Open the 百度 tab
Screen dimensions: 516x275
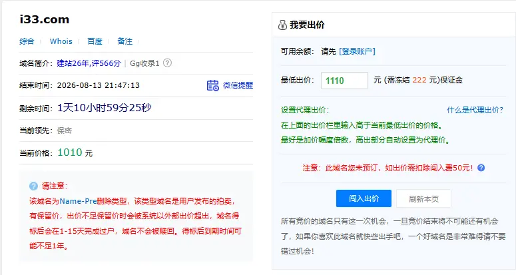tap(95, 41)
